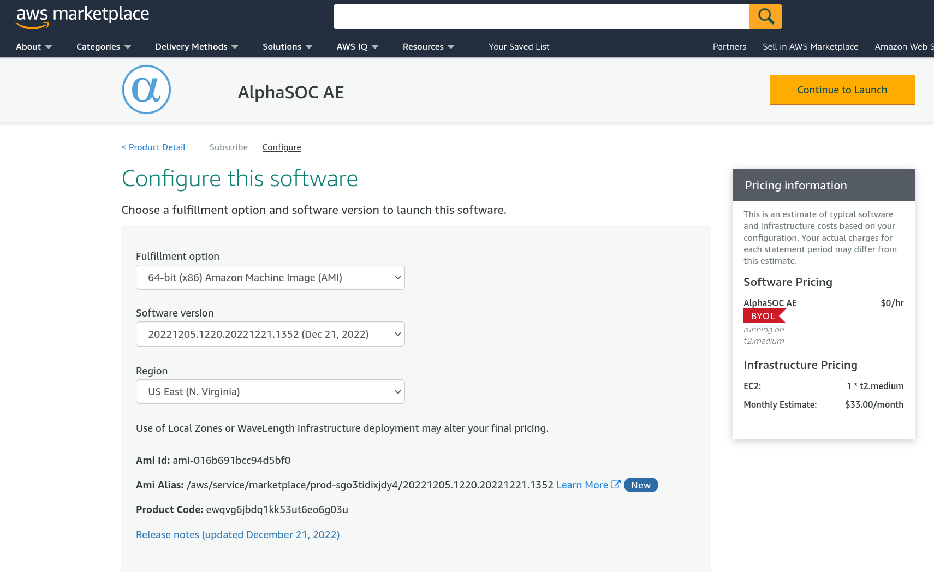Click the AlphaSOC AE product title

291,92
